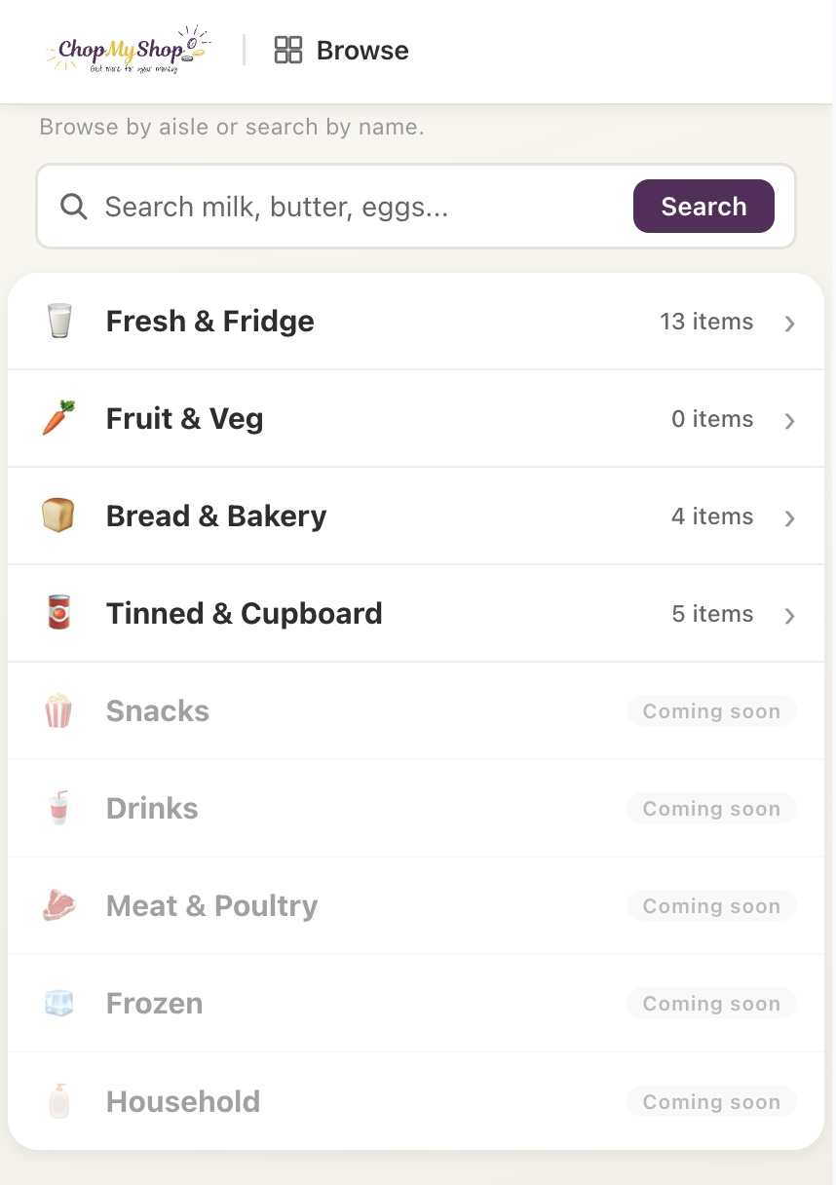The height and width of the screenshot is (1185, 836).
Task: Expand Fresh & Fridge chevron arrow
Action: click(x=790, y=324)
